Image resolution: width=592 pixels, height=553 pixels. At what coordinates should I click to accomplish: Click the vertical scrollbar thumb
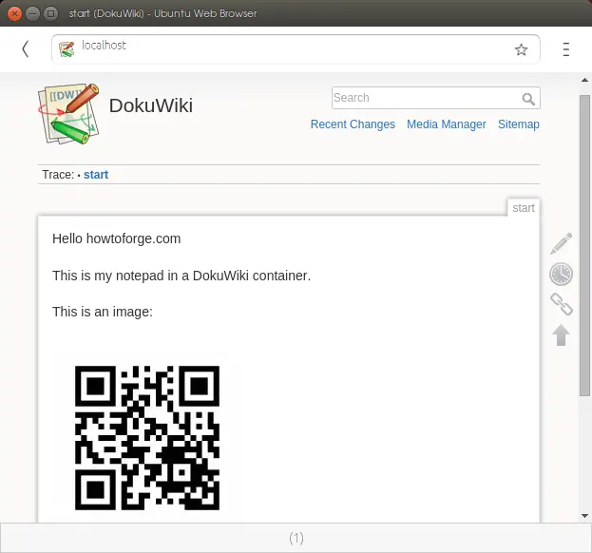coord(584,245)
